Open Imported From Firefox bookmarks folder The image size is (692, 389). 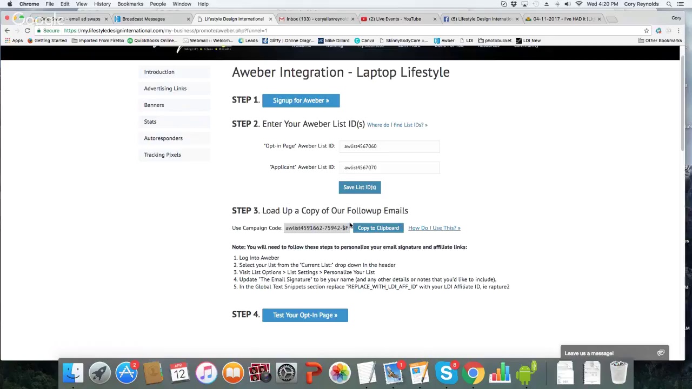point(98,41)
